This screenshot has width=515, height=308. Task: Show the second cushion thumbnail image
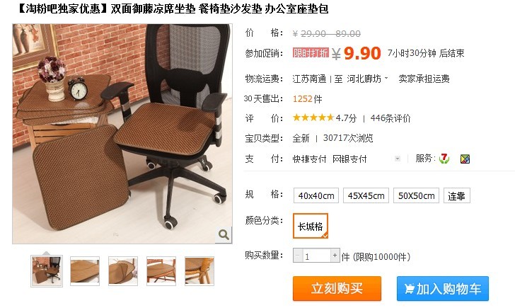point(85,271)
